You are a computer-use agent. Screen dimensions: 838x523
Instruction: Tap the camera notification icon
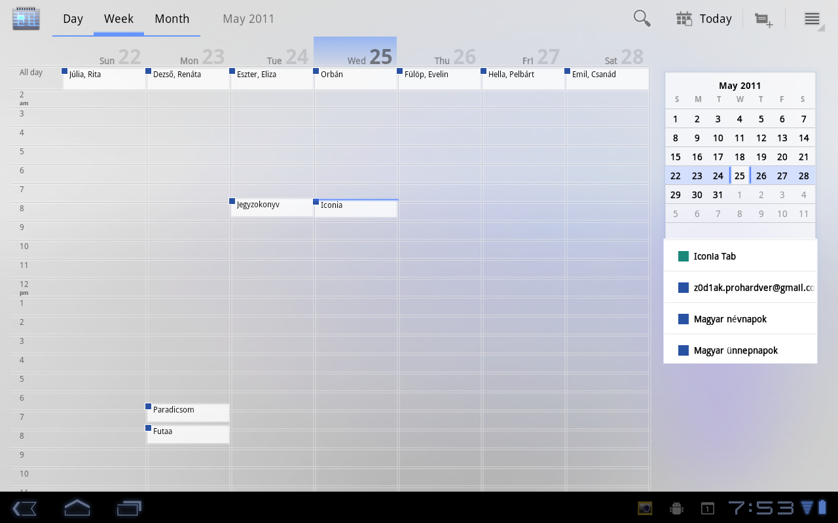tap(645, 508)
